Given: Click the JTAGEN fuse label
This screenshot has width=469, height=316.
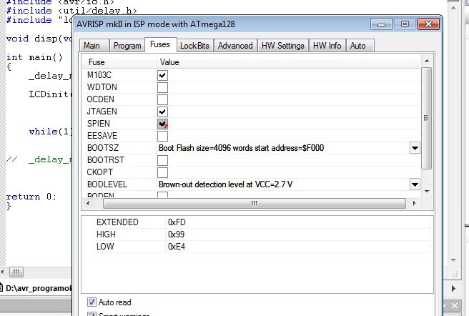Looking at the screenshot, I should 102,112.
